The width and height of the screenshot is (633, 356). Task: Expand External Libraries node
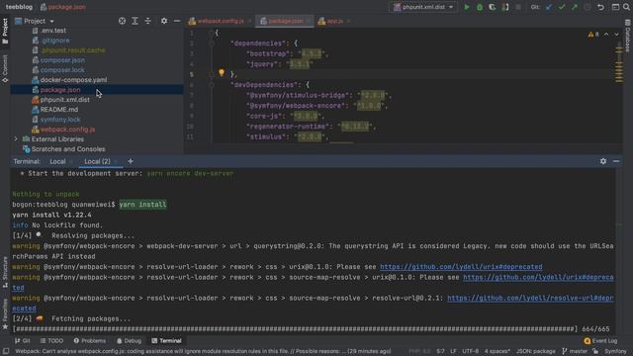click(16, 138)
